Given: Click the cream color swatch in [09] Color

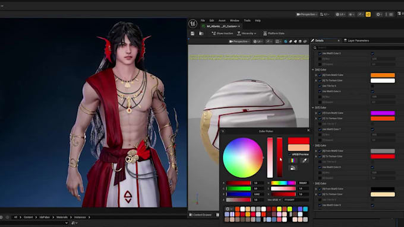Looking at the screenshot, I should click(x=383, y=194).
